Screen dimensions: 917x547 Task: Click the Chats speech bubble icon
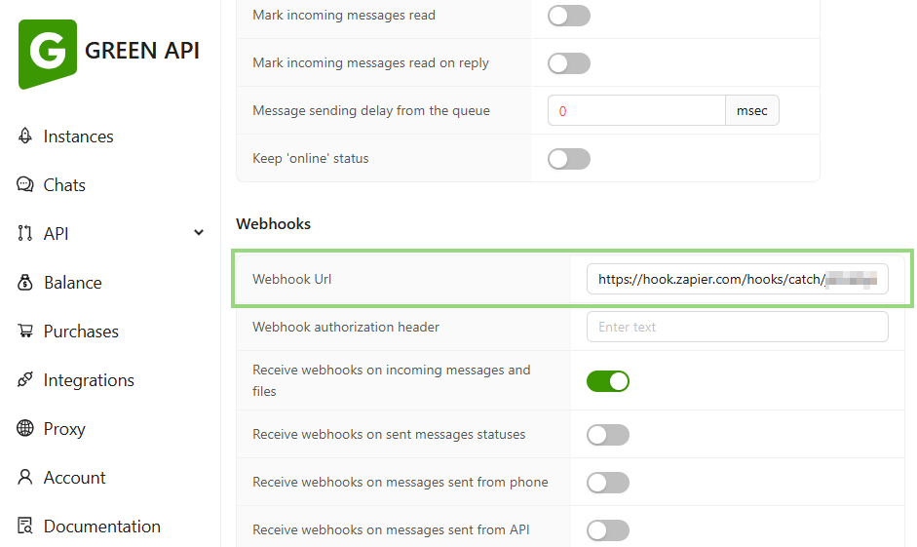(x=25, y=185)
